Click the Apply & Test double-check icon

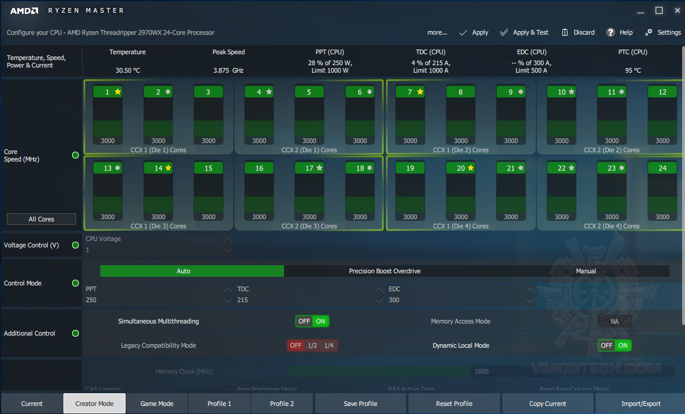click(504, 33)
